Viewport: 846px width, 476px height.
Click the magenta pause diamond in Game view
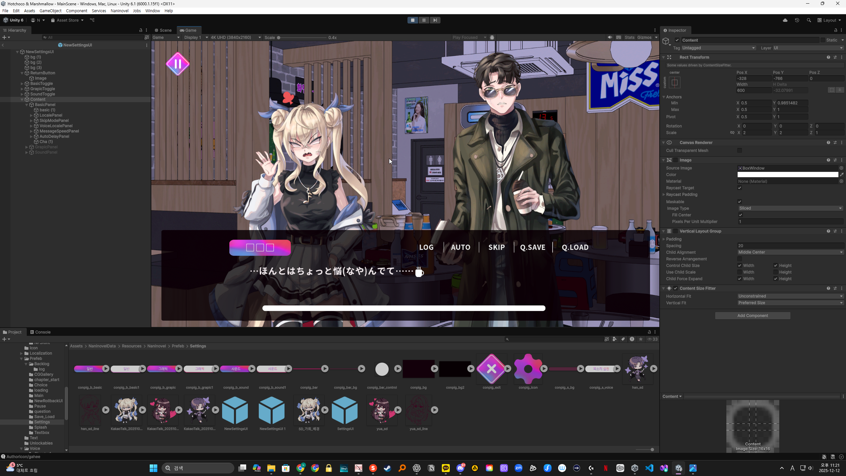pos(177,64)
